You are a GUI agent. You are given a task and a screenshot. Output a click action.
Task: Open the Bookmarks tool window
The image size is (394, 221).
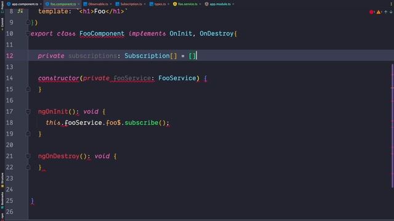[2, 201]
